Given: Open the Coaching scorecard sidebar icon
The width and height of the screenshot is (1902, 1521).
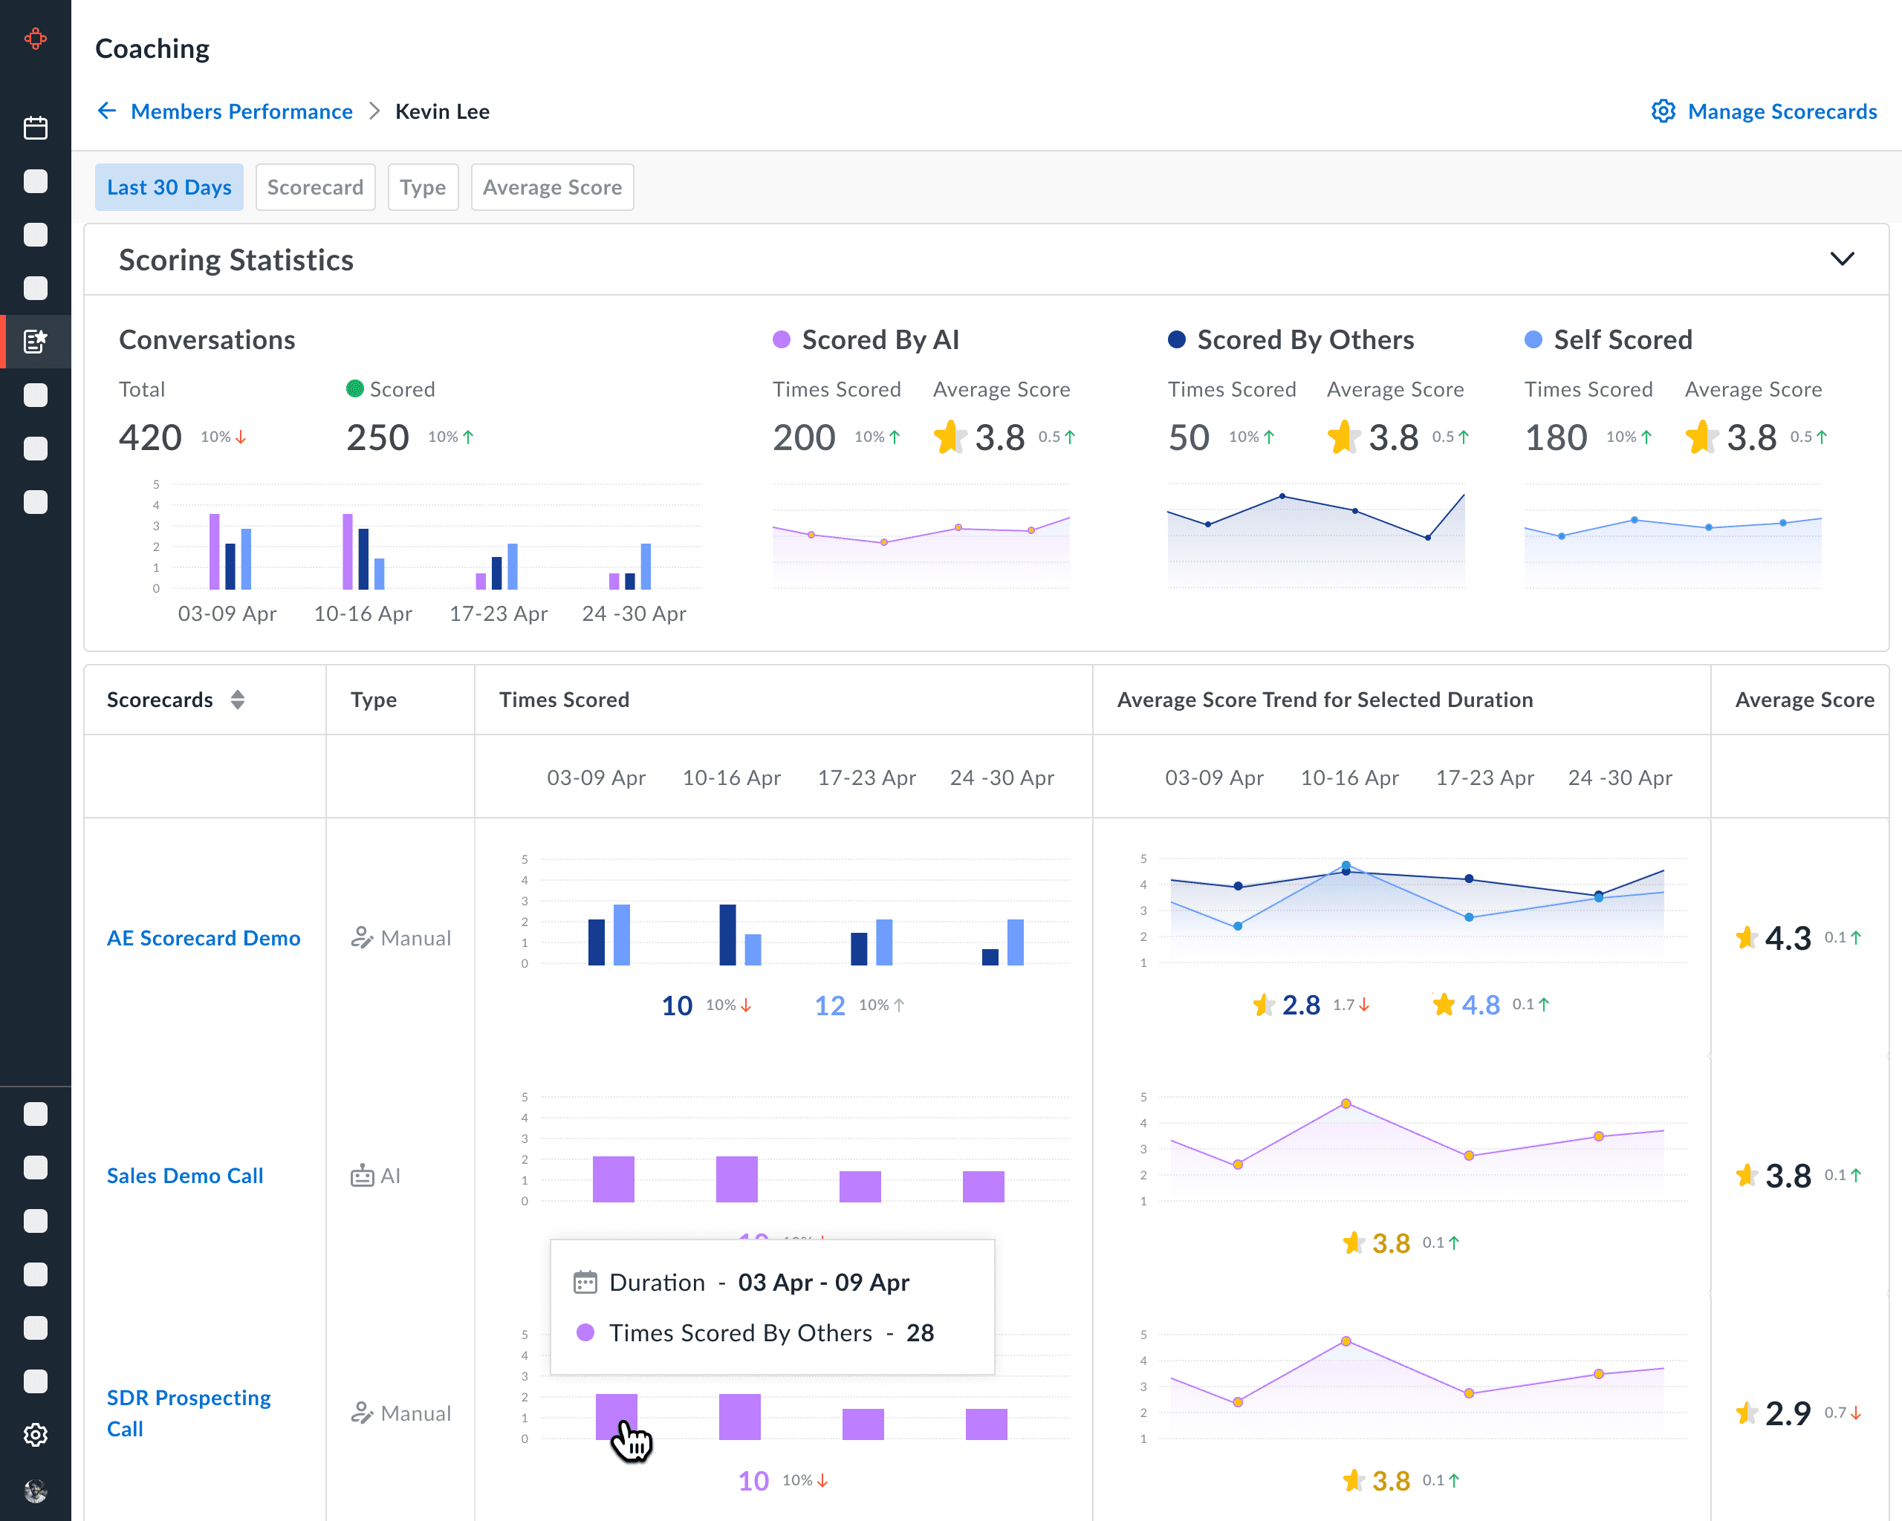Looking at the screenshot, I should (35, 341).
